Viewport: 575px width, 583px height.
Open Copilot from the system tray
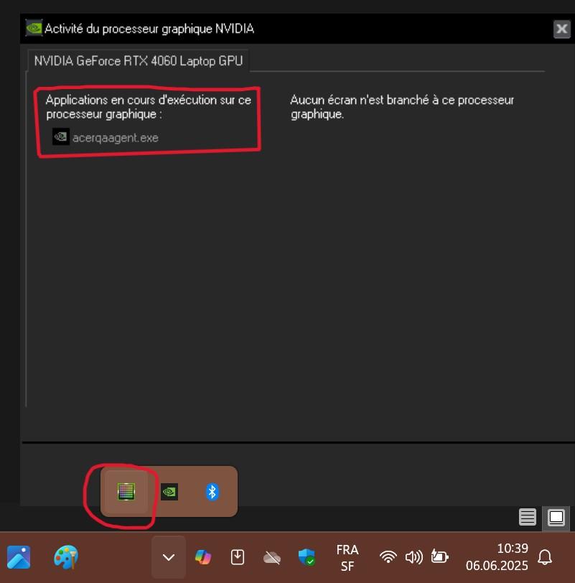click(x=203, y=557)
